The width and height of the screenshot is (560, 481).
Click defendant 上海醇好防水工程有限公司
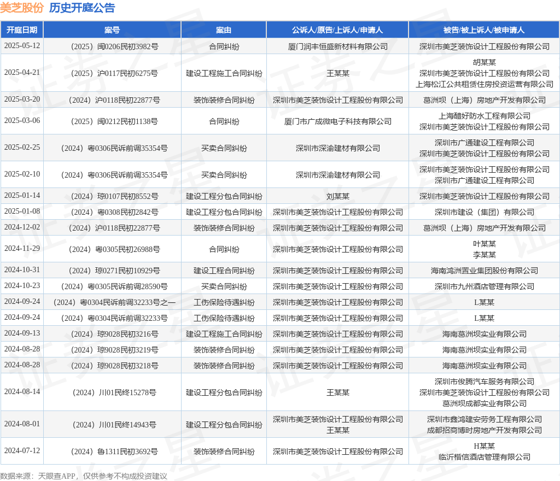point(485,116)
